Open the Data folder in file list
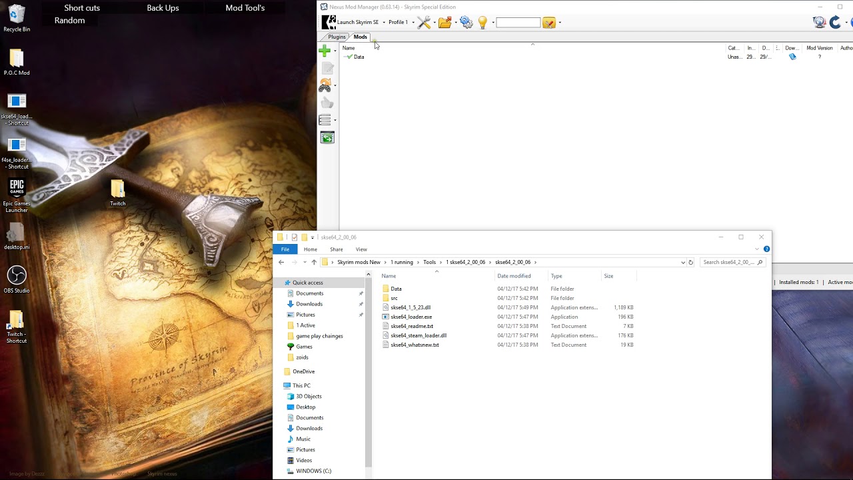Viewport: 853px width, 480px height. (396, 289)
